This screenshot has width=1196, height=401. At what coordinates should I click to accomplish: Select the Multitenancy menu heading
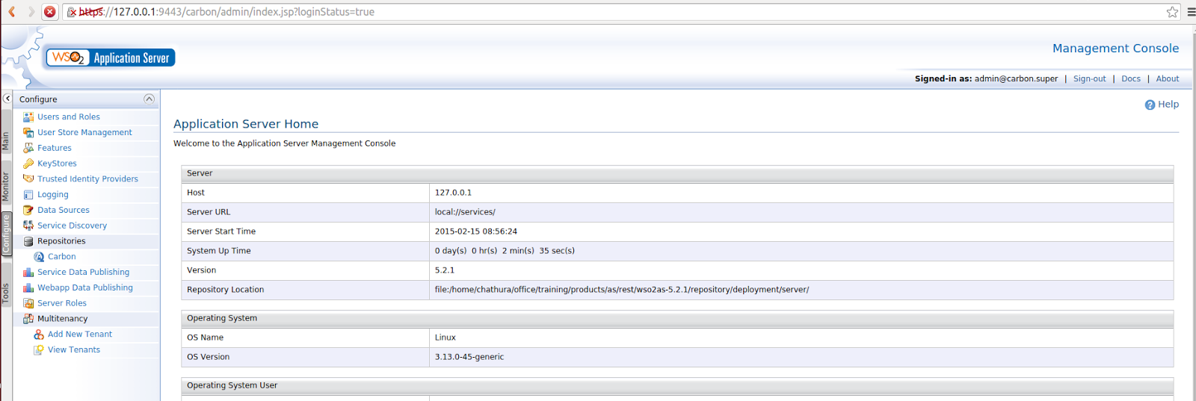63,319
